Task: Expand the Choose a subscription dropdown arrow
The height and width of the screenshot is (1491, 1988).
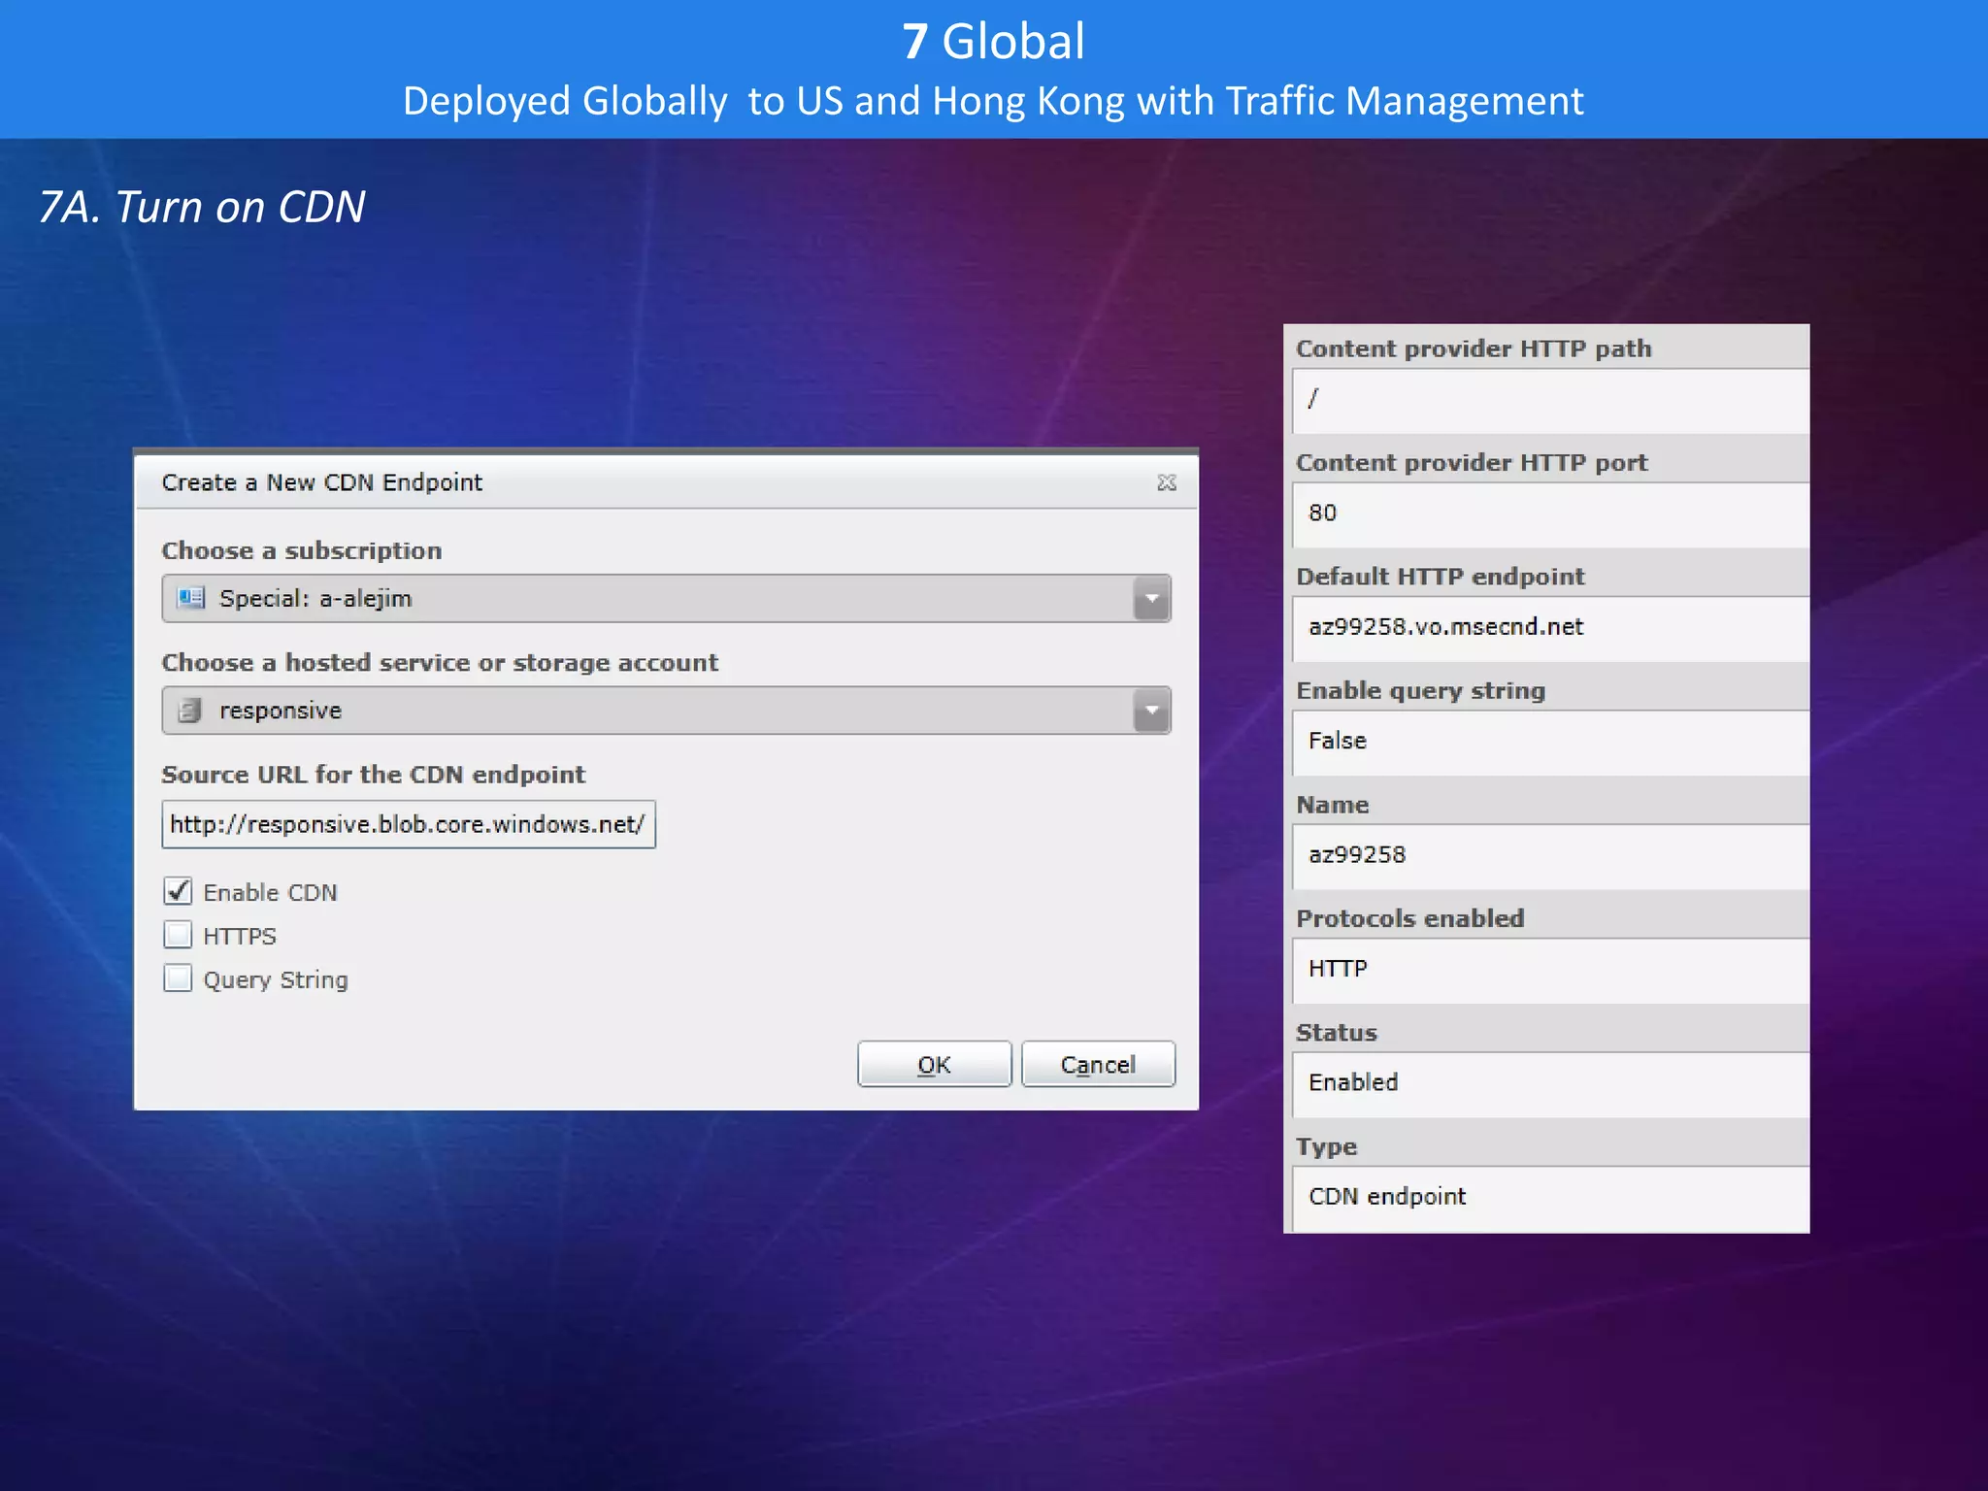Action: [1151, 598]
